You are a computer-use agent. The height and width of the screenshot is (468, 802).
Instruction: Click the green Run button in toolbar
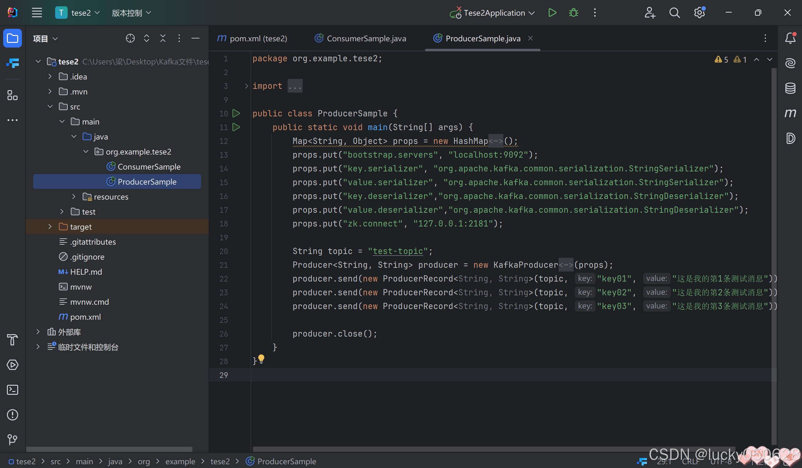(x=552, y=13)
